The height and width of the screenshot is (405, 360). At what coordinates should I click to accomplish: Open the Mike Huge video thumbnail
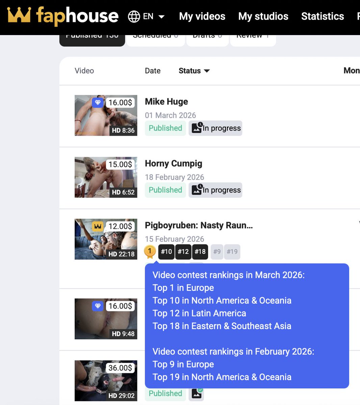point(106,115)
